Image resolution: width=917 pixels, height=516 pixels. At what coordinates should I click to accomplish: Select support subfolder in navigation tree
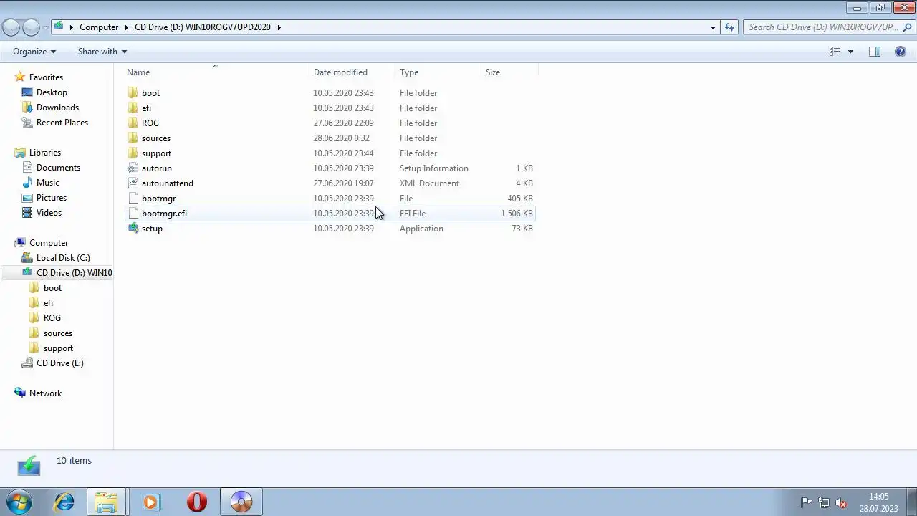(x=58, y=348)
